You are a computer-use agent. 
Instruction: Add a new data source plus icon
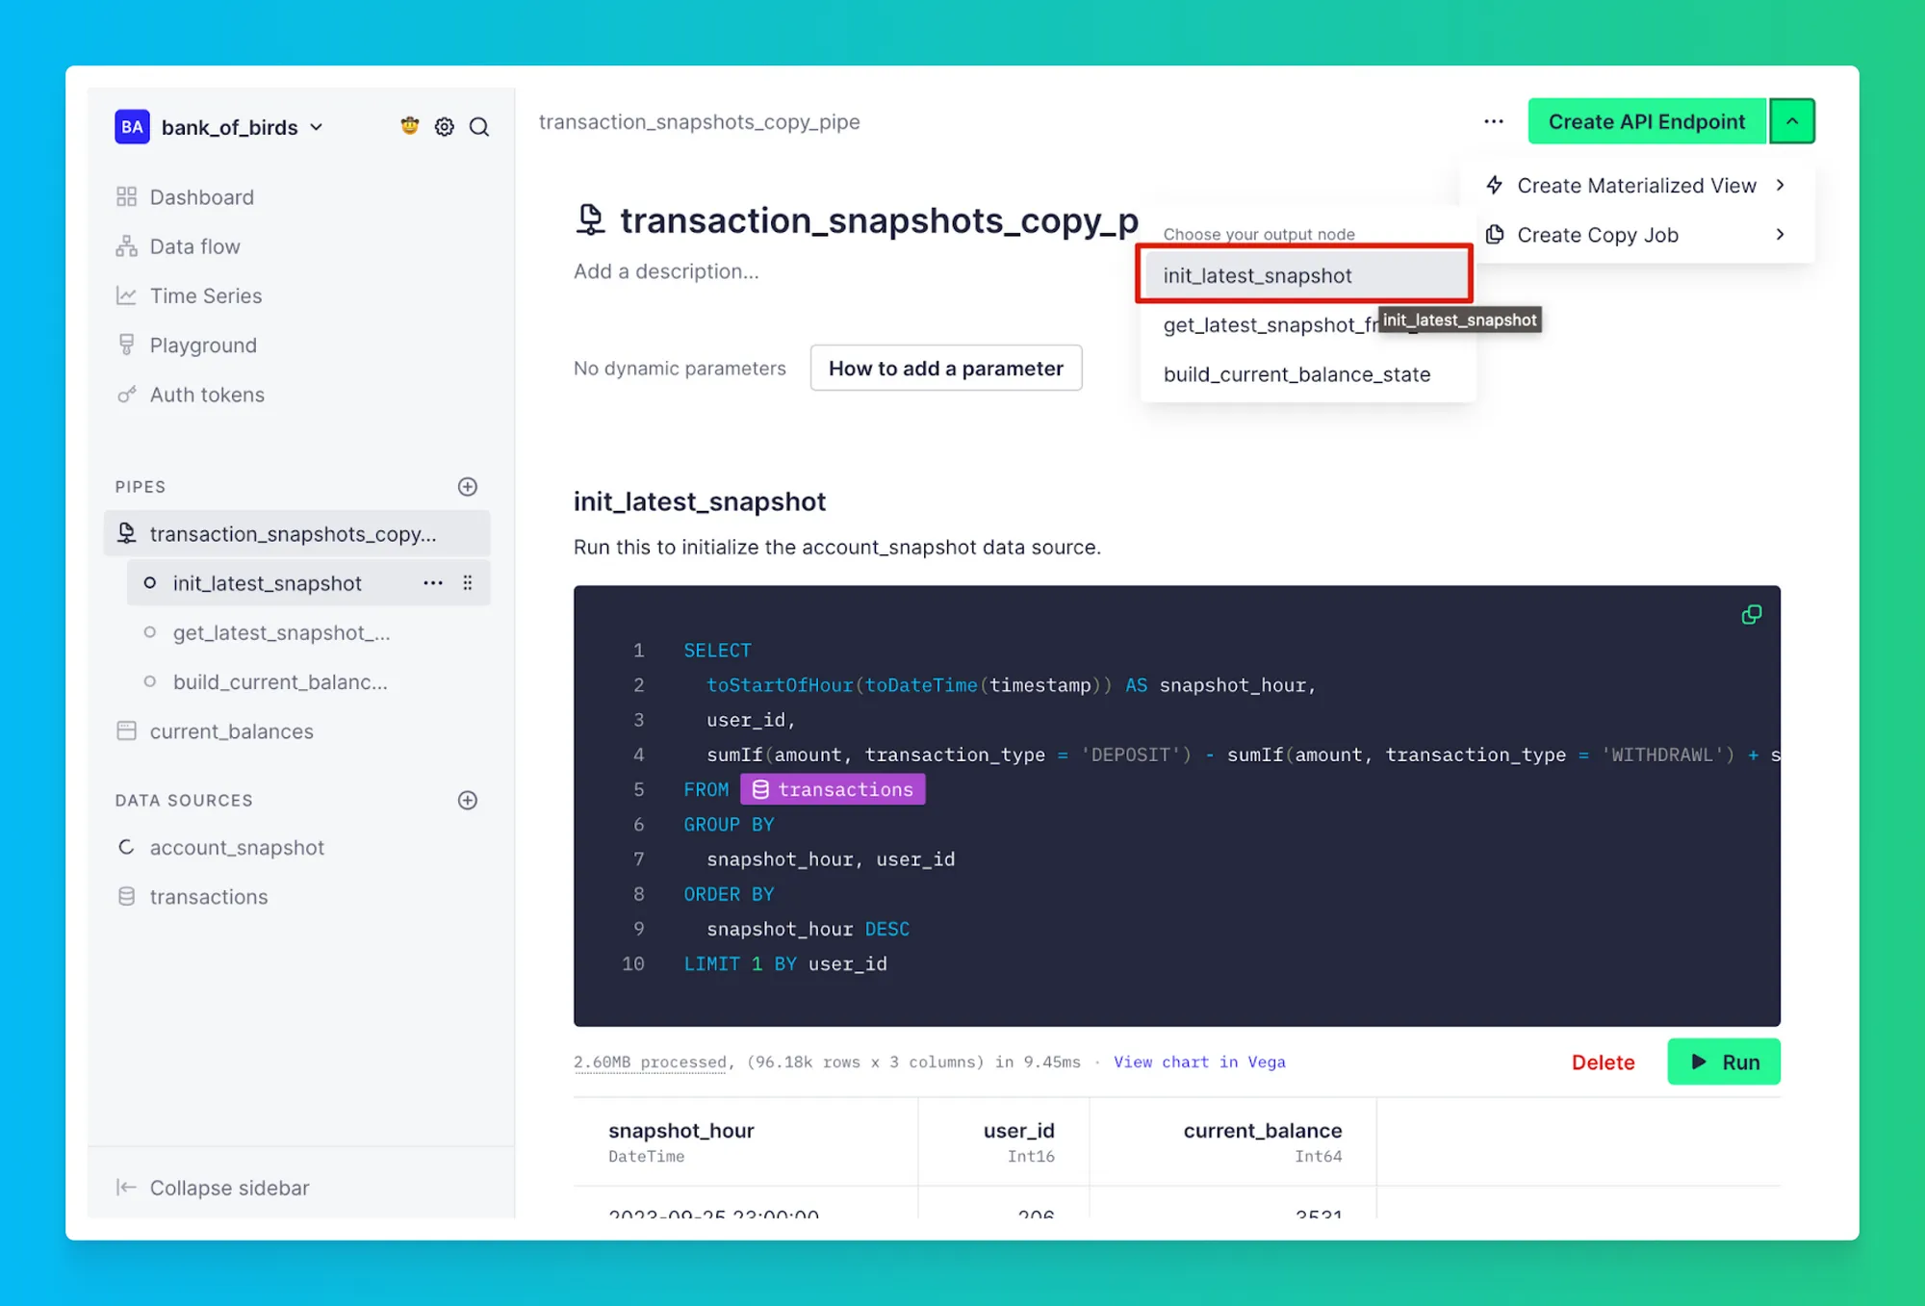[468, 801]
